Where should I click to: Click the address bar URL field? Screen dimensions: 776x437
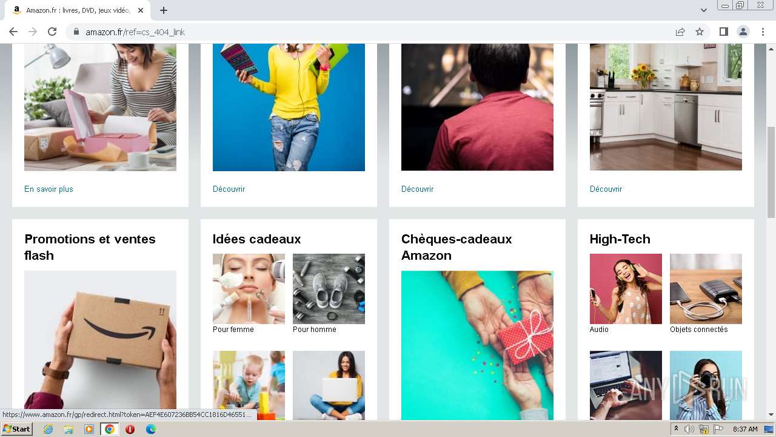click(x=376, y=32)
